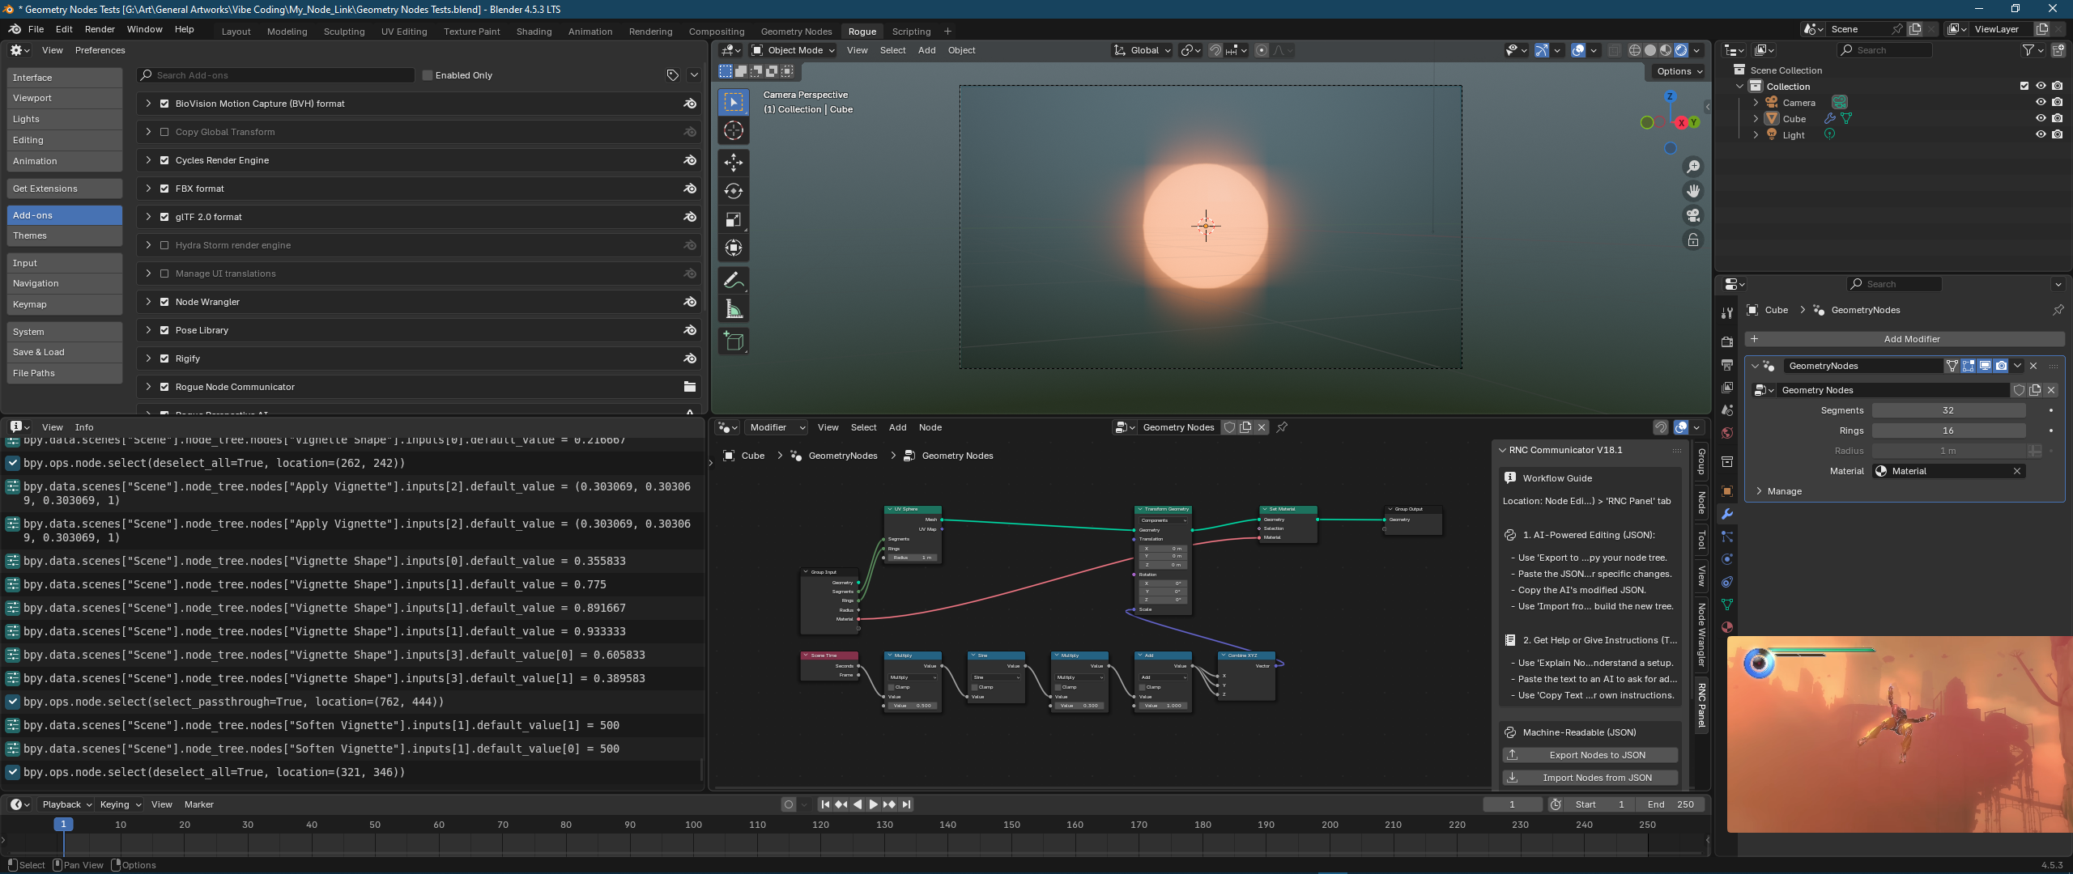Screen dimensions: 2073x874
Task: Select the 3D Cursor tool
Action: tap(734, 130)
